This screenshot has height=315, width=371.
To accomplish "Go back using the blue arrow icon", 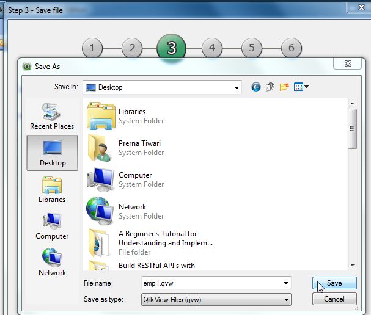I will (x=255, y=87).
